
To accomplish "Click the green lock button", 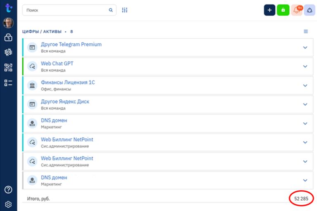I will coord(283,10).
